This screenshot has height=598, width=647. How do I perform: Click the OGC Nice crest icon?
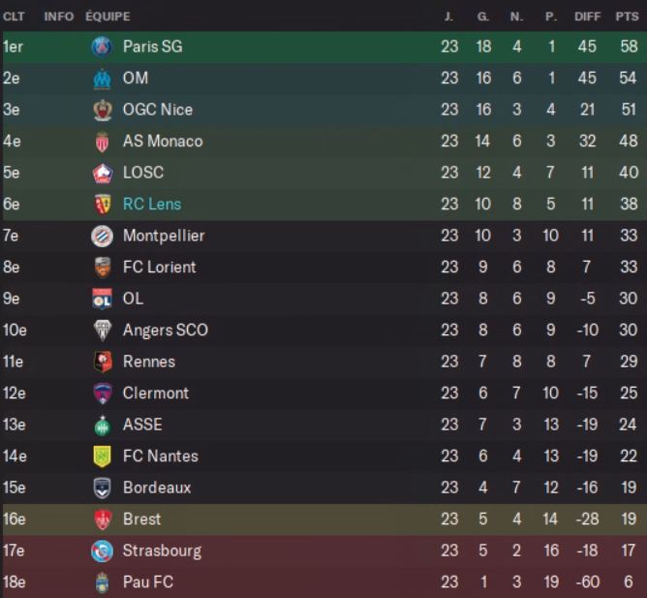coord(102,110)
